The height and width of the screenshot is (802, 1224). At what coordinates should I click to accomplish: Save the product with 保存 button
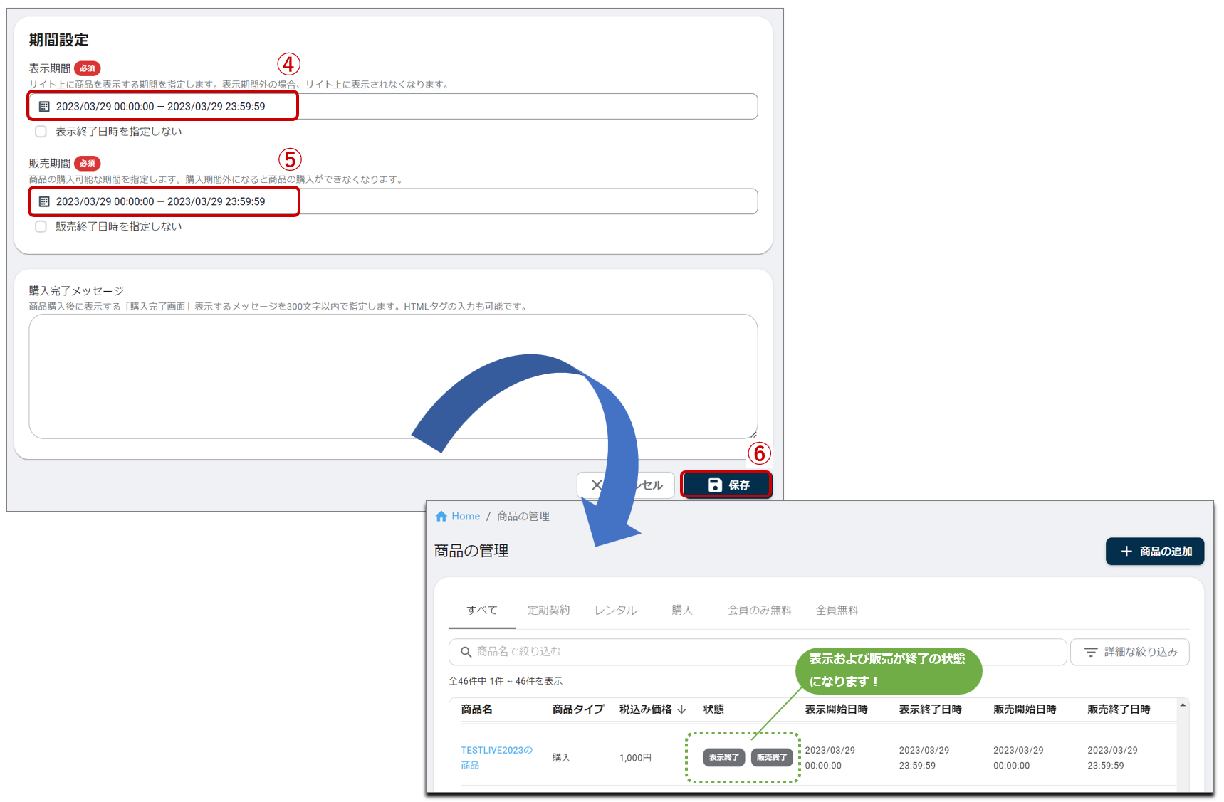tap(726, 485)
